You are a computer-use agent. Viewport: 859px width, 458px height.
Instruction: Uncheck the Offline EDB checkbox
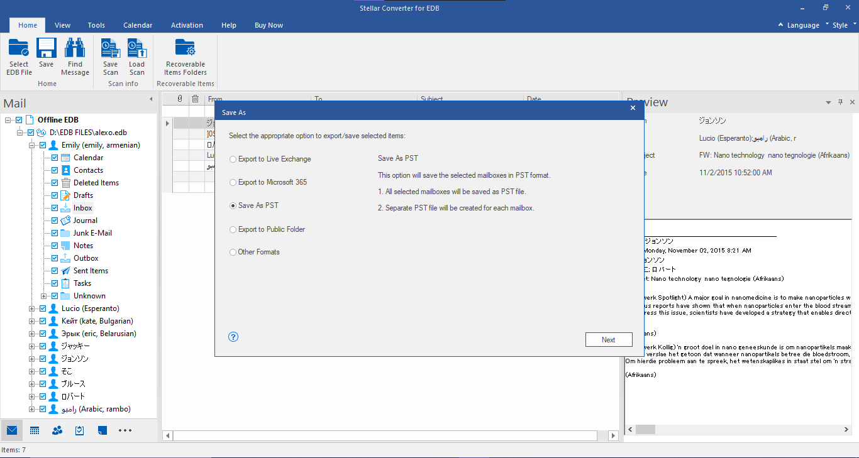point(19,120)
